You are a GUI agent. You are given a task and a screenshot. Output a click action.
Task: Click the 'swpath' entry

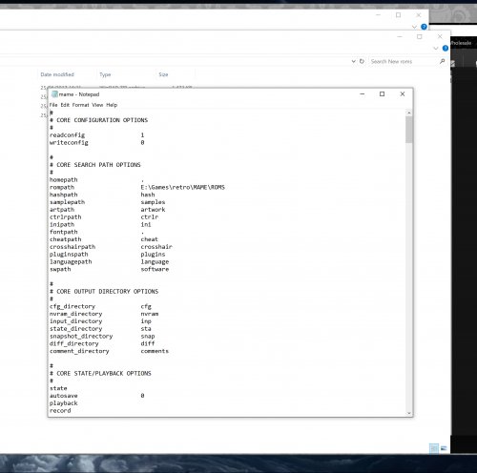(x=60, y=269)
